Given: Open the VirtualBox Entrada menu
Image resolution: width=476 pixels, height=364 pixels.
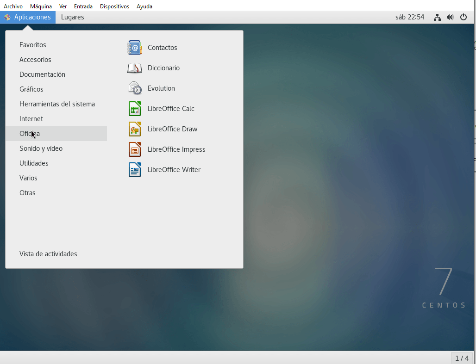Looking at the screenshot, I should (x=83, y=6).
